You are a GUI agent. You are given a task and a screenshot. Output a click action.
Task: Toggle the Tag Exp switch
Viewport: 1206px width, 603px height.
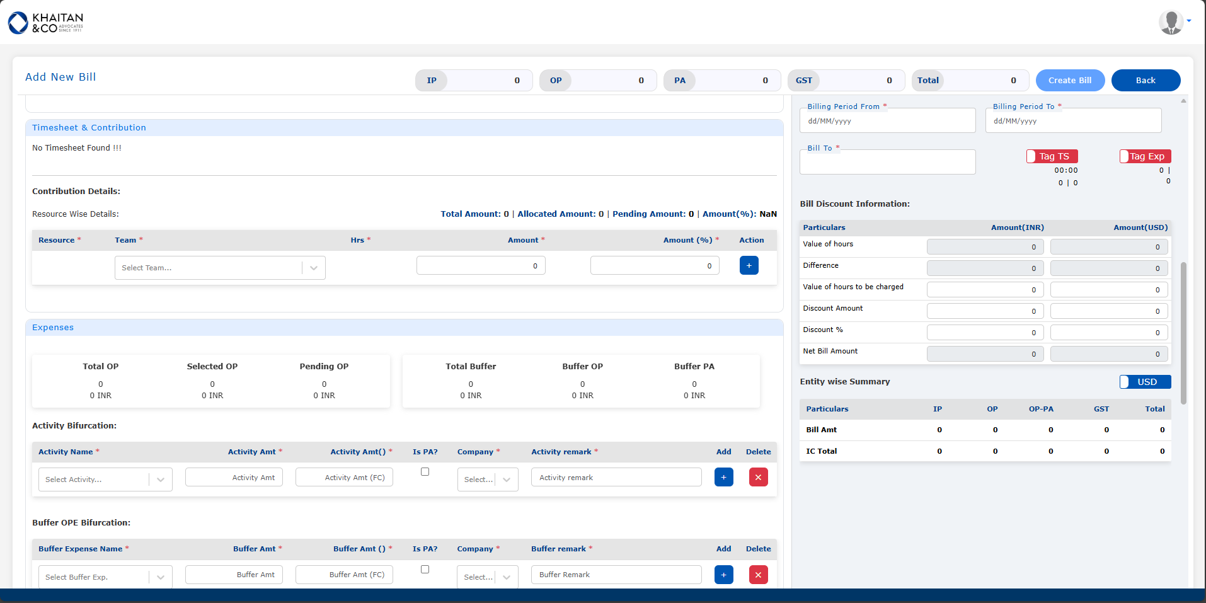pyautogui.click(x=1144, y=156)
